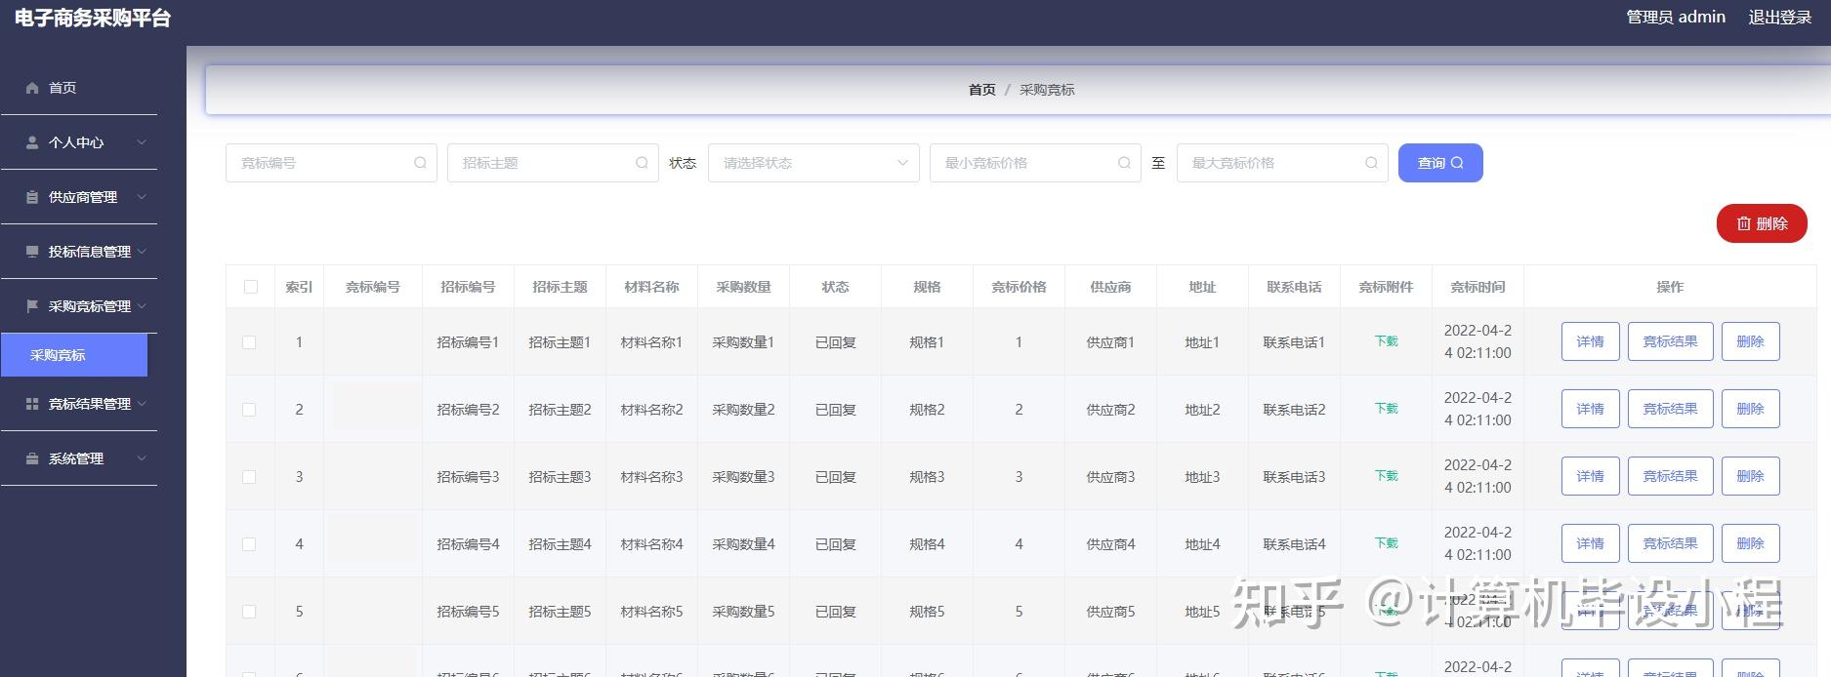Expand the 个人中心 menu chevron

click(x=142, y=142)
